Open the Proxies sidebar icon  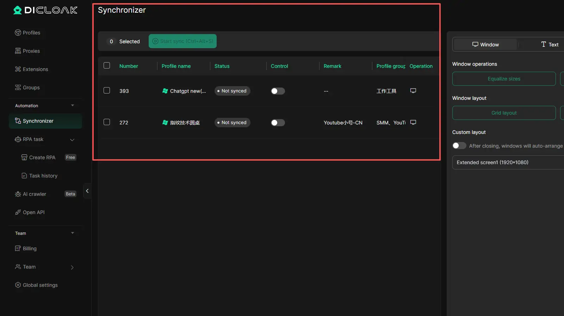pos(18,51)
